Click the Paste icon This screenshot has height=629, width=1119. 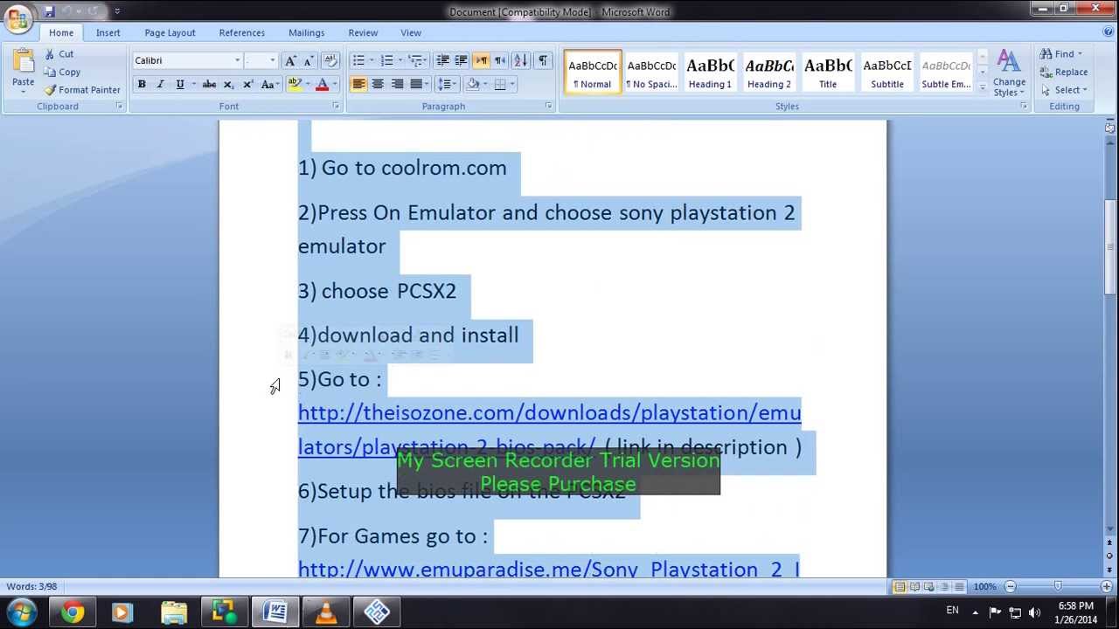[x=23, y=62]
